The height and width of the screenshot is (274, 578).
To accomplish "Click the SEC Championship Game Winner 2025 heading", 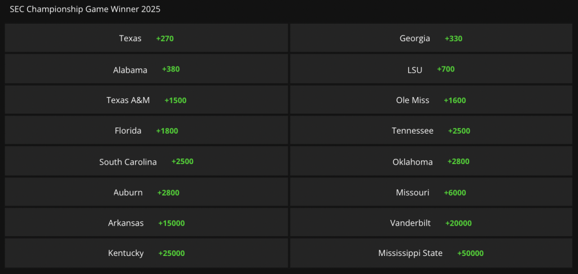I will [85, 10].
